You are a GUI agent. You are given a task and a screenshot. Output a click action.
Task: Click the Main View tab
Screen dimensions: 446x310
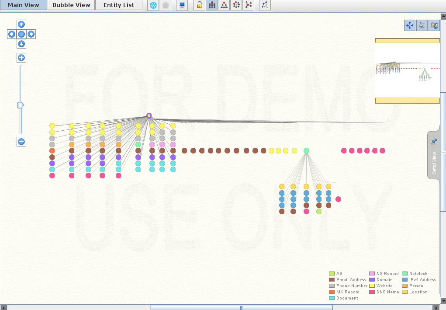coord(24,5)
